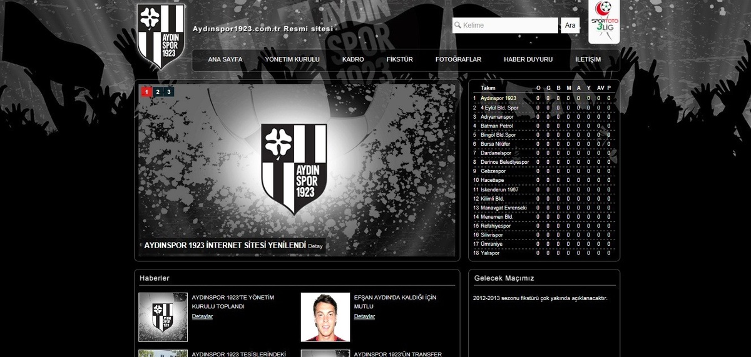Click Ümraniye team row
Image resolution: width=751 pixels, height=357 pixels.
[543, 244]
